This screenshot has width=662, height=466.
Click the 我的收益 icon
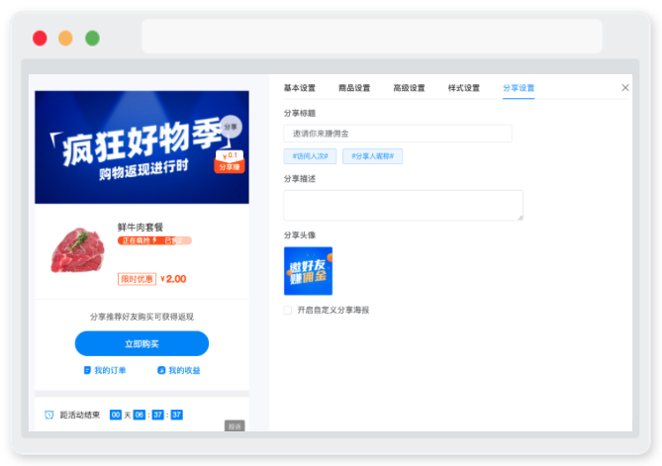point(161,370)
